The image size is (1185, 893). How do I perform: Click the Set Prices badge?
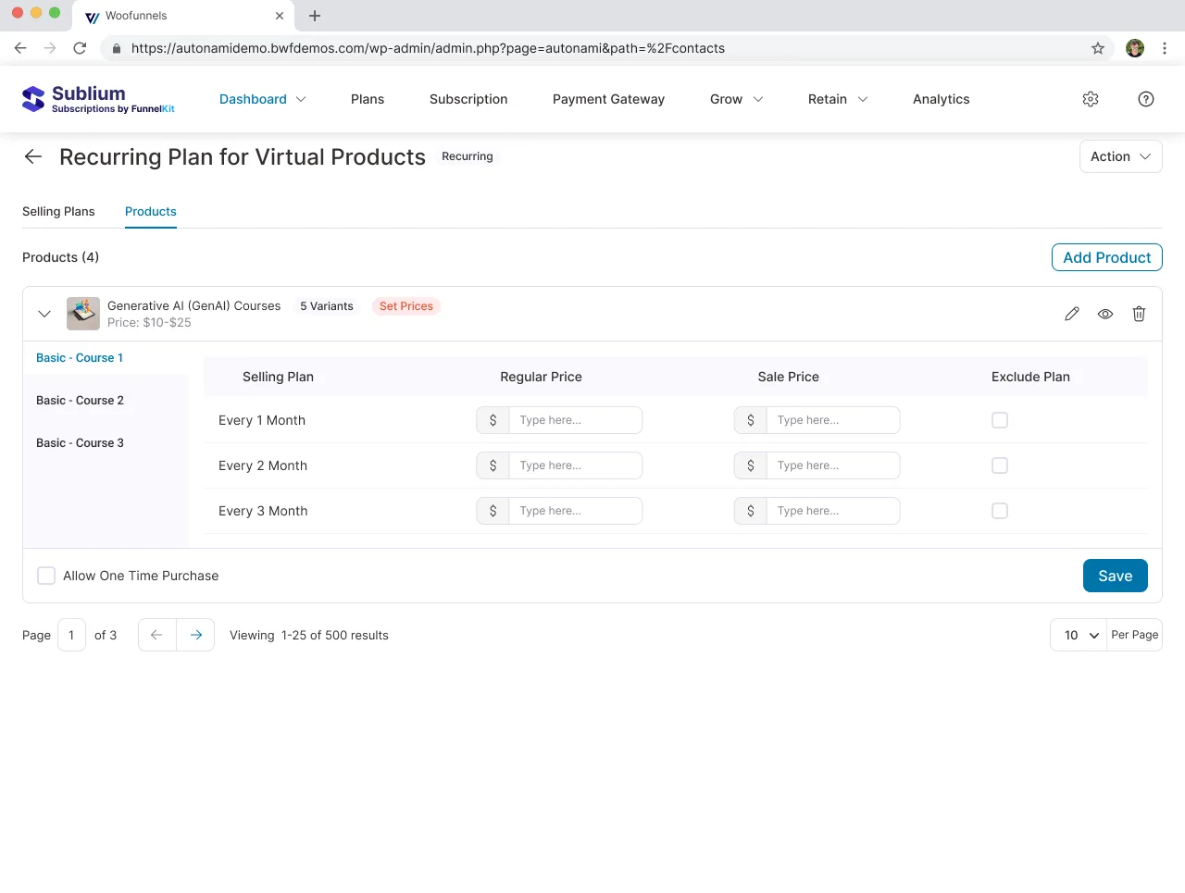pyautogui.click(x=406, y=306)
